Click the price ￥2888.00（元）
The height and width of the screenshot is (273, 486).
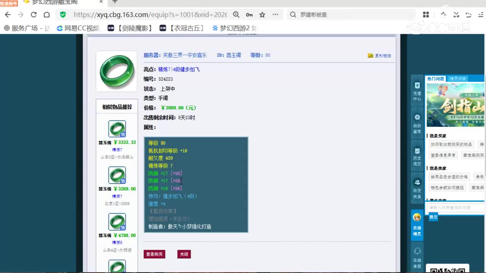tap(178, 108)
